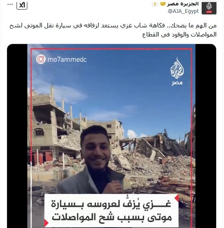
Task: Click the tweet's second line ending القطاع
Action: (179, 35)
